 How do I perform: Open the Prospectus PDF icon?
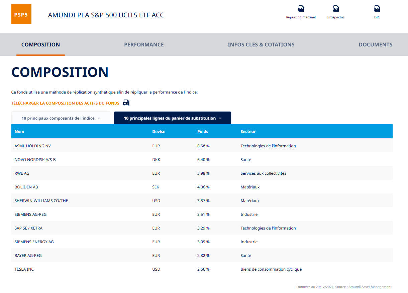coord(336,9)
